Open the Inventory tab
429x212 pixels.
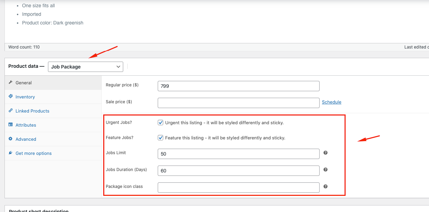25,97
